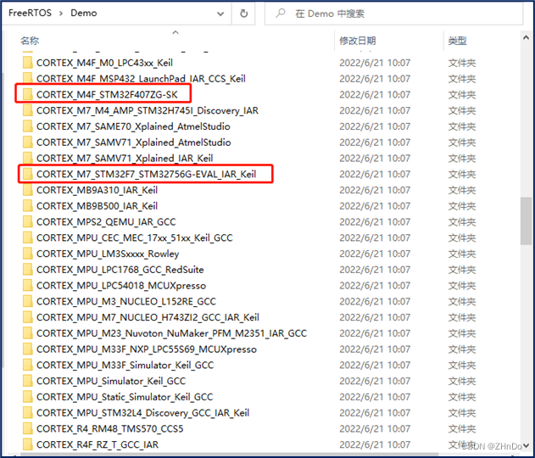The image size is (535, 458).
Task: Click folder icon of CORTEX_M7_STM32F7_STM32756G-EVAL_IAR_Keil
Action: point(28,174)
